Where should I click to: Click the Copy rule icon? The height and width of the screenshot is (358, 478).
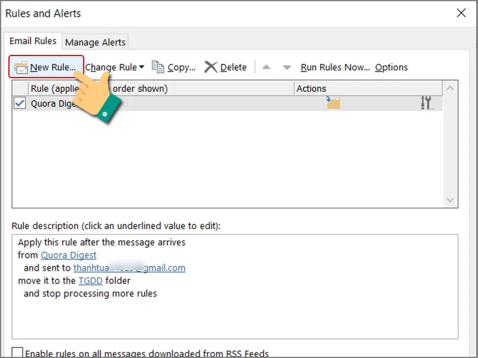tap(158, 67)
